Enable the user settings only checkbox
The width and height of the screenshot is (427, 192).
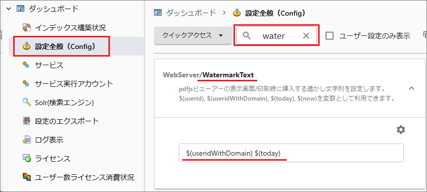click(x=330, y=35)
